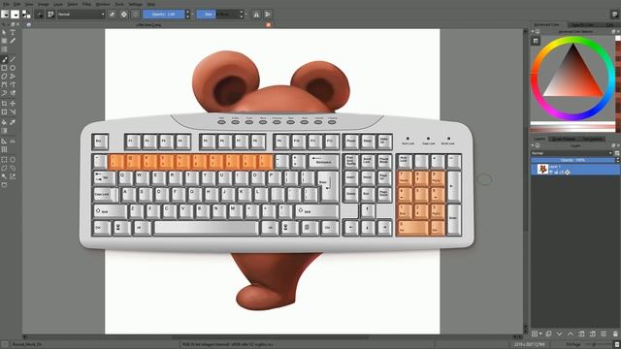Open the Settings menu

click(136, 4)
